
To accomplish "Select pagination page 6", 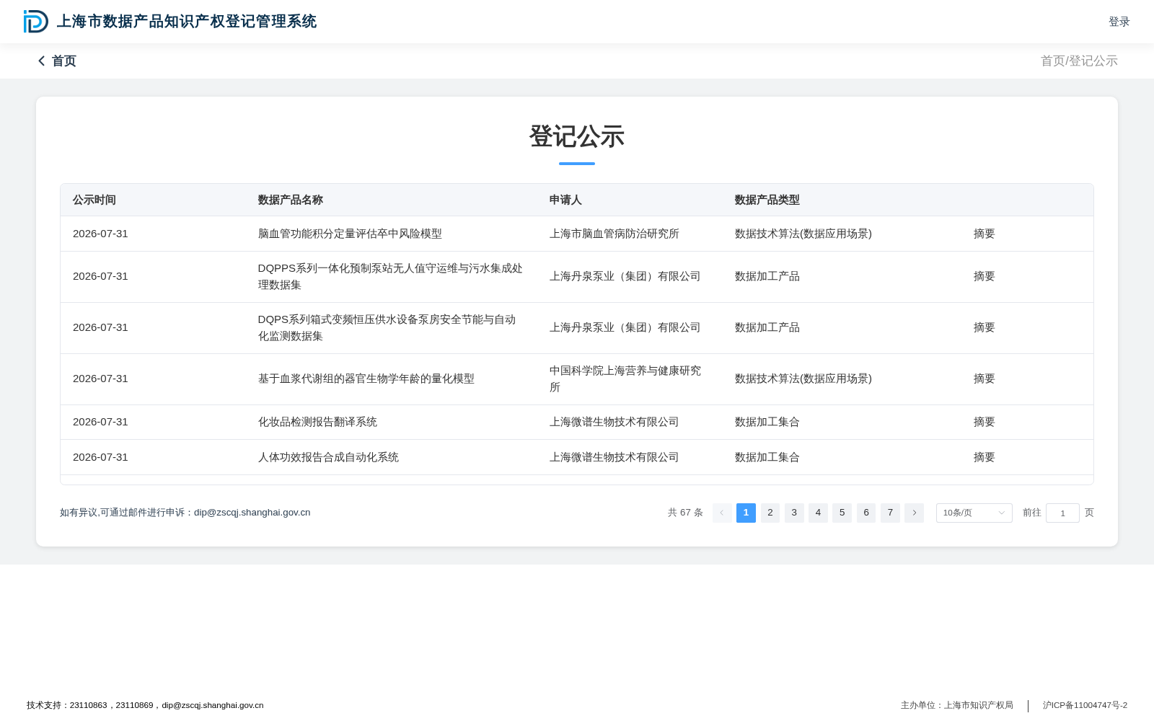I will point(866,513).
